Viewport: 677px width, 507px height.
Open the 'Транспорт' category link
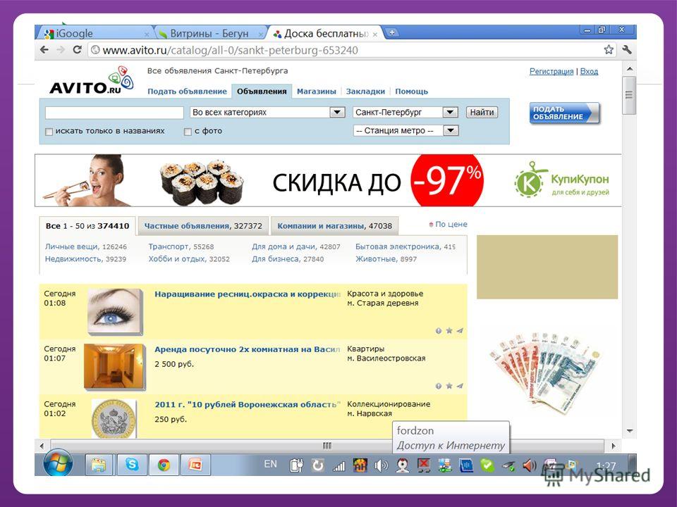click(169, 246)
